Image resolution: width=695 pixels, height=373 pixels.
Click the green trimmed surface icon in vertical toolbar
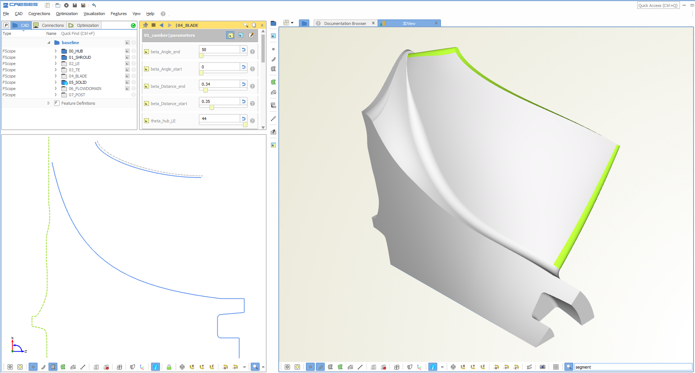click(x=273, y=82)
